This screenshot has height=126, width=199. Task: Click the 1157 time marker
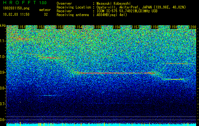coord(135,27)
